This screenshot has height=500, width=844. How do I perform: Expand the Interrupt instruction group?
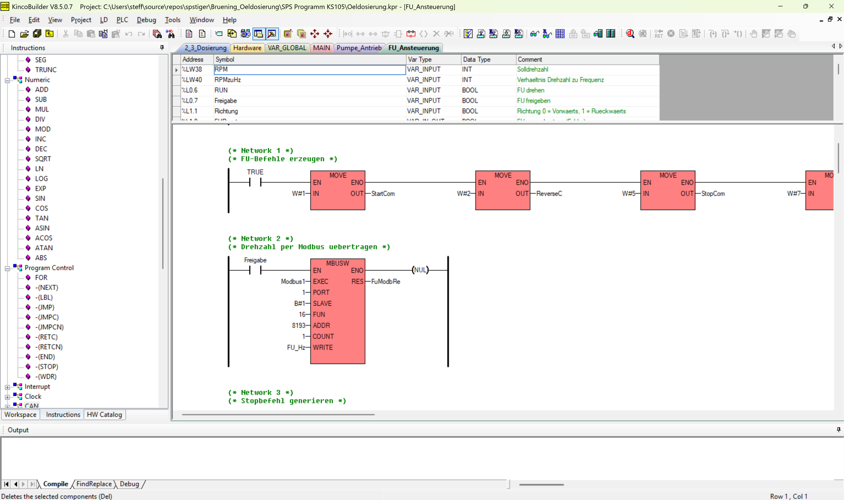coord(7,386)
